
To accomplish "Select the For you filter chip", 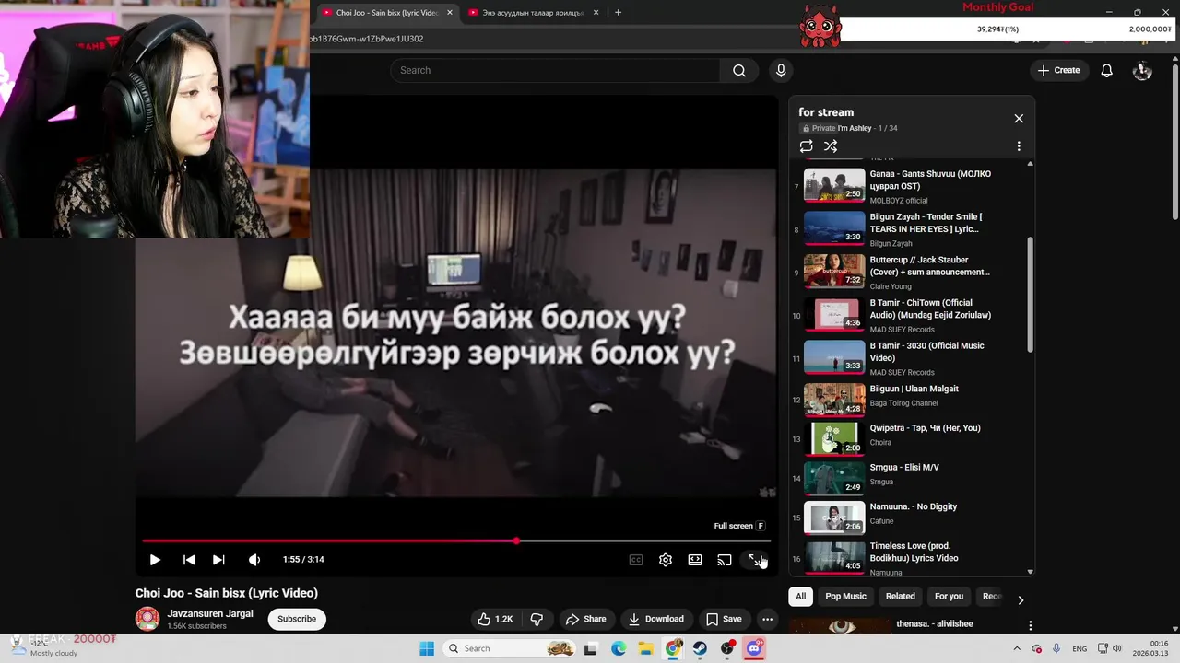I will pos(949,597).
